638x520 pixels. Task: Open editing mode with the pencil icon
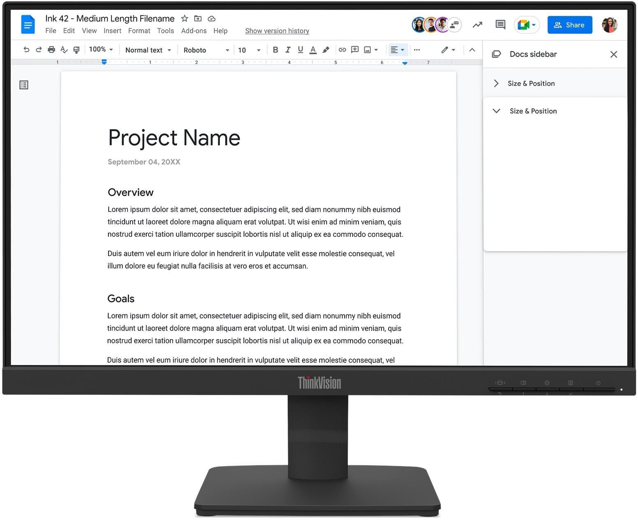445,50
